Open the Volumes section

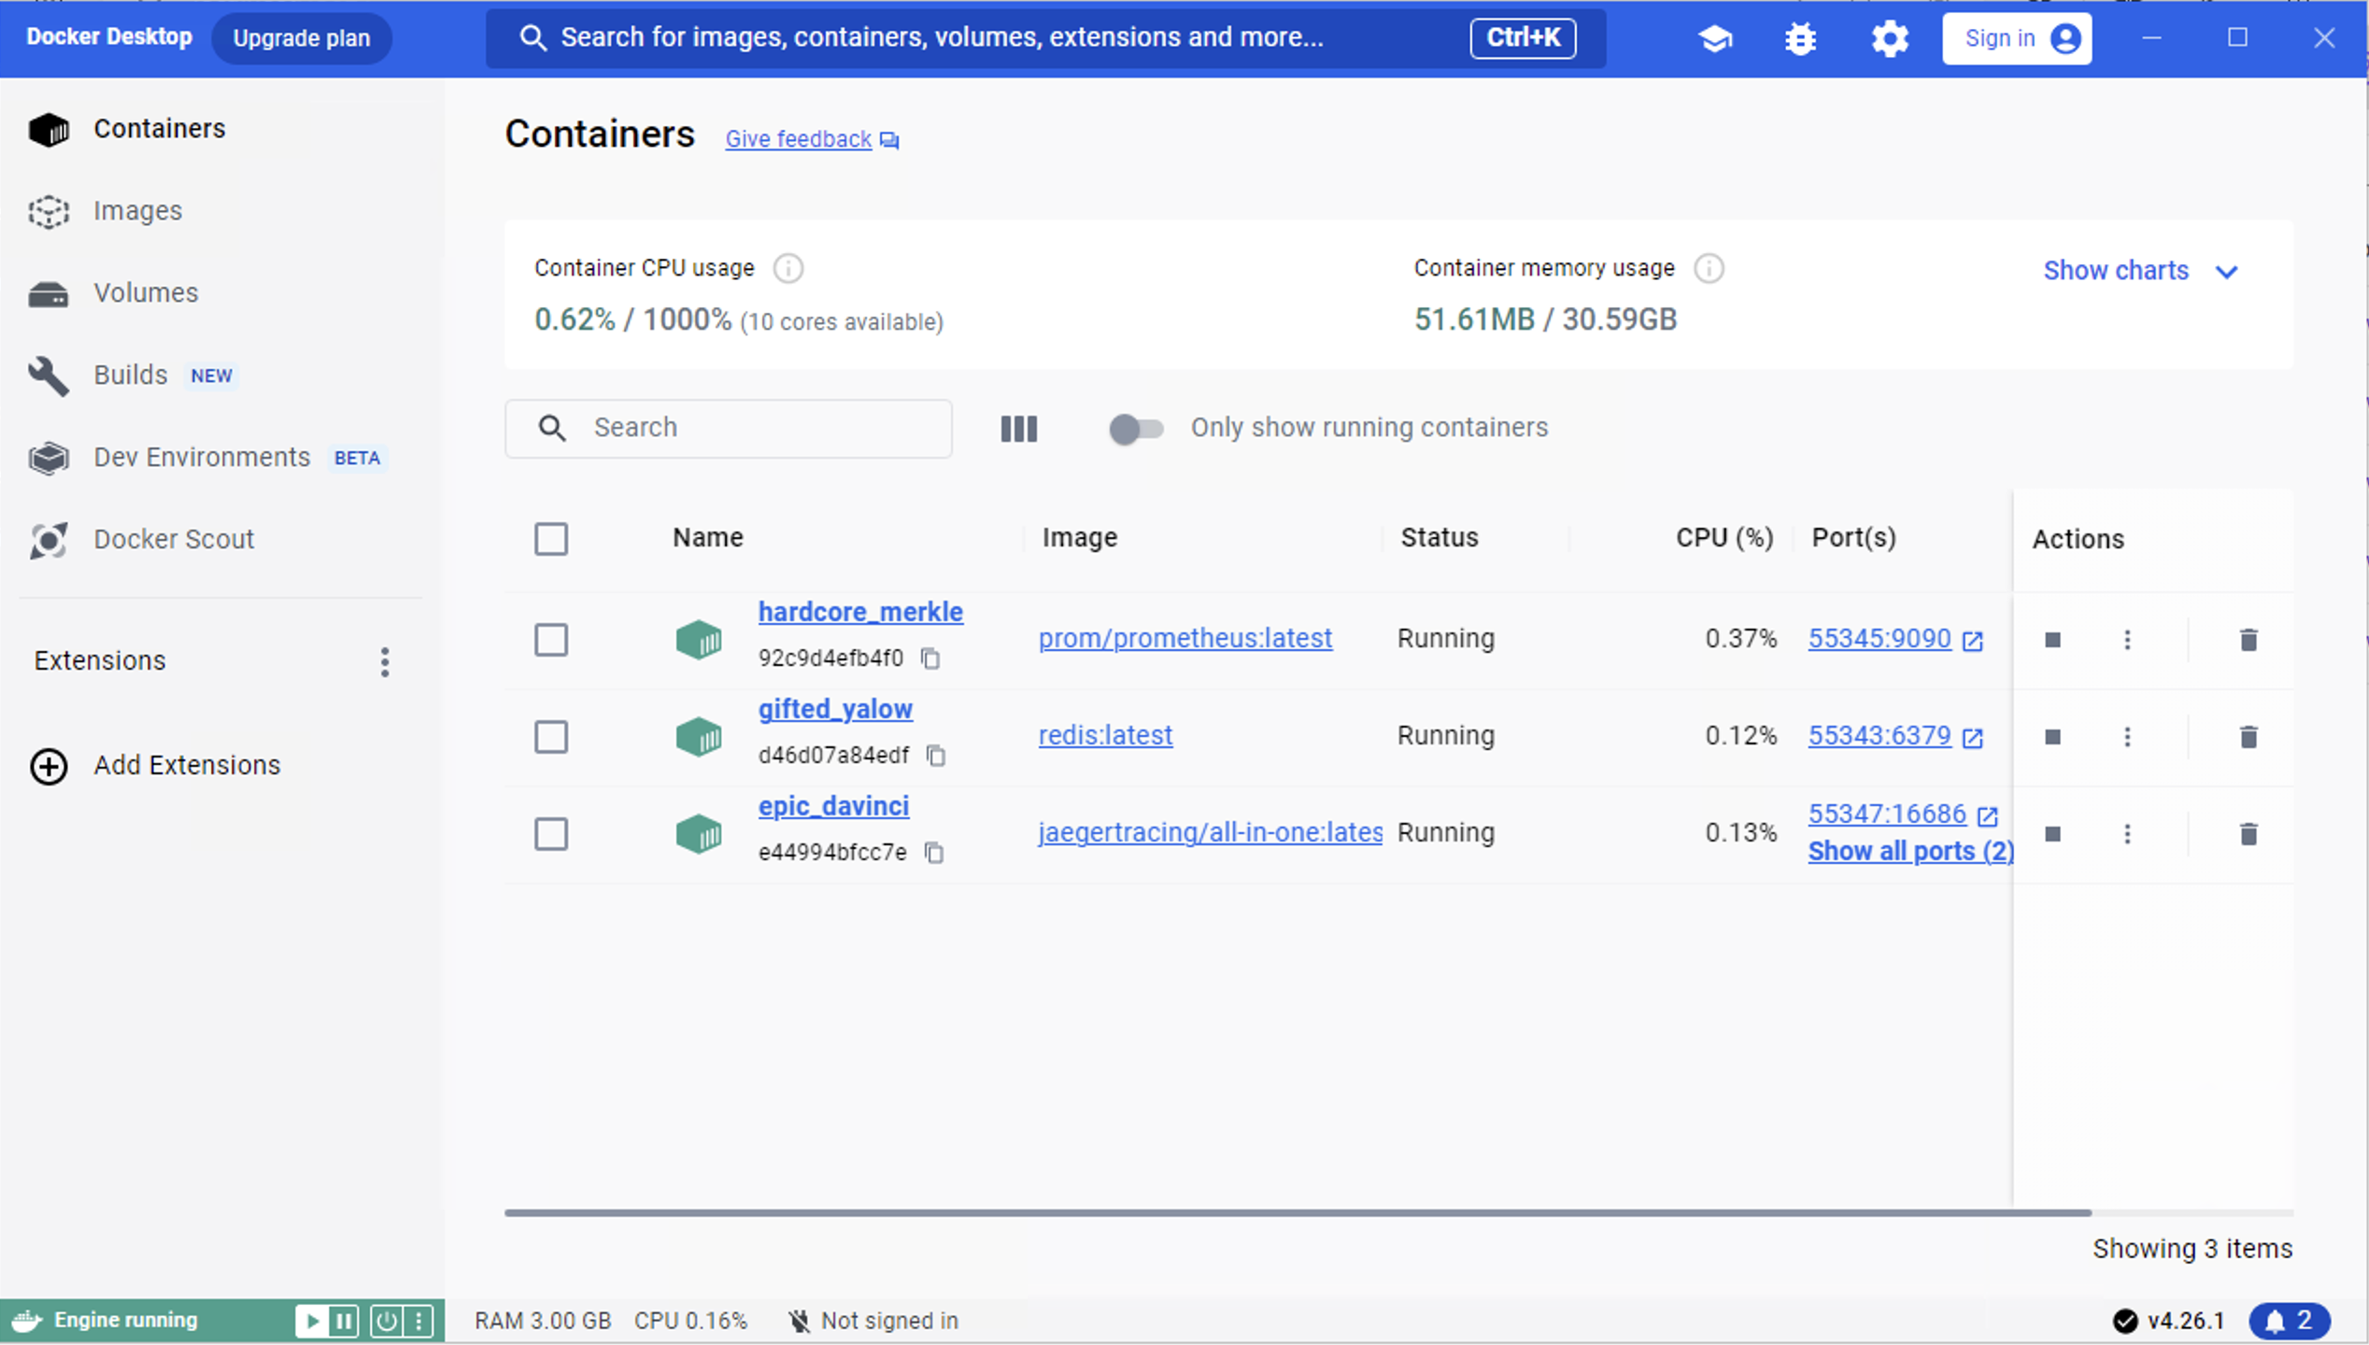(146, 293)
